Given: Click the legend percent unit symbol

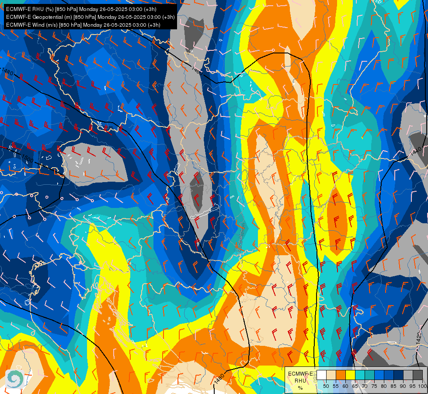Looking at the screenshot, I should tap(300, 388).
